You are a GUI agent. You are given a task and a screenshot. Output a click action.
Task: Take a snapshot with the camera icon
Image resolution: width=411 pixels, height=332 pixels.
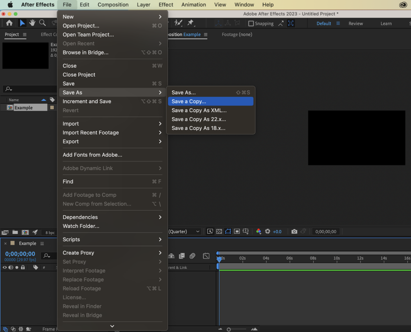point(294,231)
